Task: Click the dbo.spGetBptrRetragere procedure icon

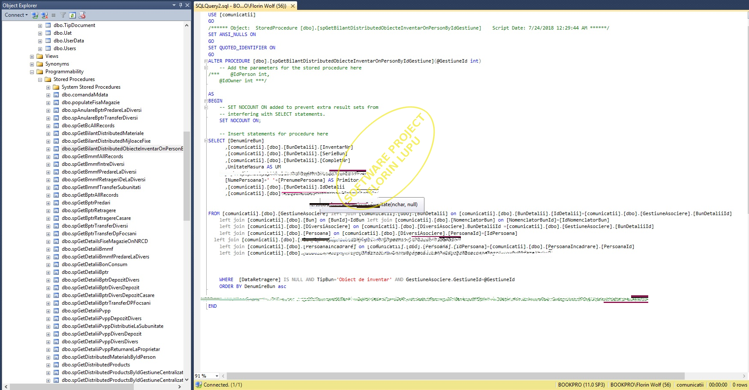Action: coord(56,210)
